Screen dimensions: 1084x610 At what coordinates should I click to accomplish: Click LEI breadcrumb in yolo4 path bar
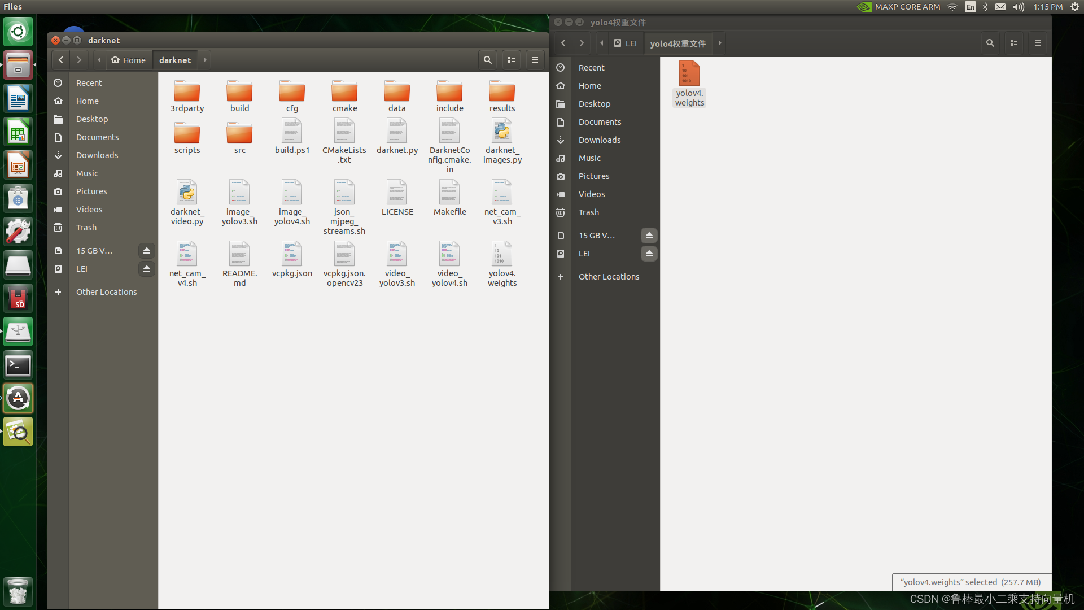coord(626,43)
